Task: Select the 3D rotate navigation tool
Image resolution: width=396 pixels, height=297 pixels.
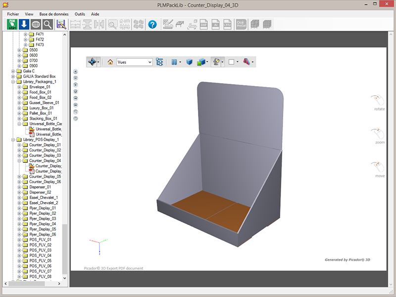Action: [x=92, y=62]
